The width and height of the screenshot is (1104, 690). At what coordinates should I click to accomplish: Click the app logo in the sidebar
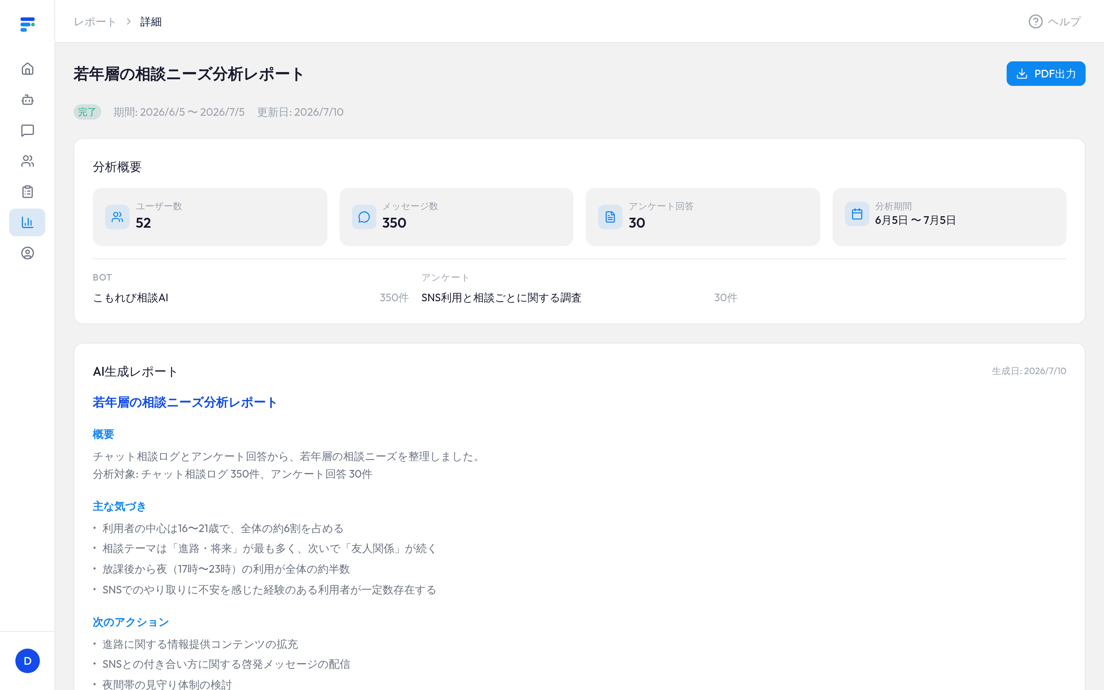pos(27,24)
